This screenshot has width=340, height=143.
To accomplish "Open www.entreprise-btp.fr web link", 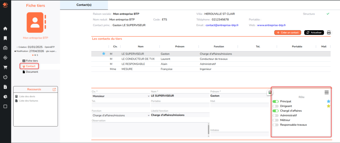I will (271, 25).
